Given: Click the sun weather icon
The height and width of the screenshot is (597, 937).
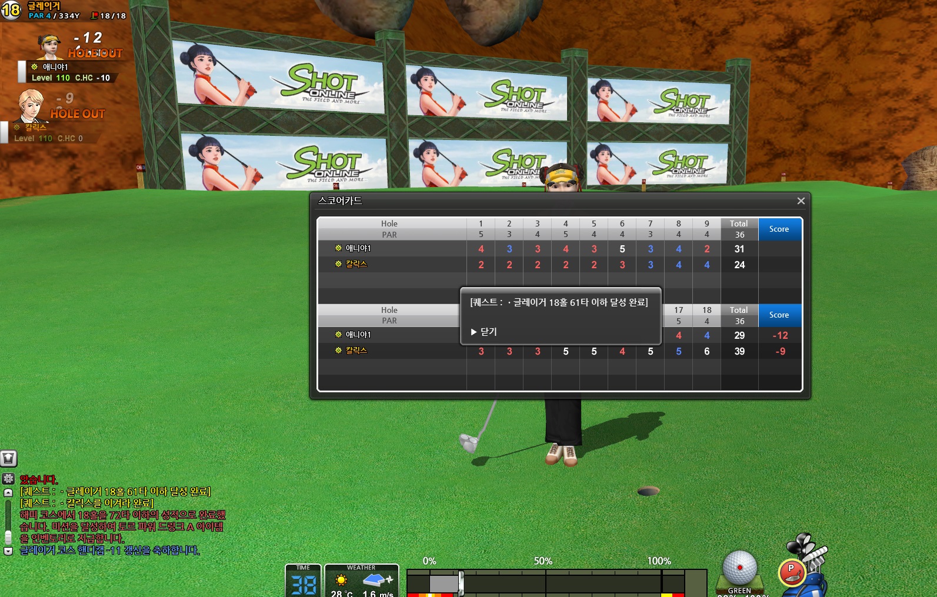Looking at the screenshot, I should [341, 581].
